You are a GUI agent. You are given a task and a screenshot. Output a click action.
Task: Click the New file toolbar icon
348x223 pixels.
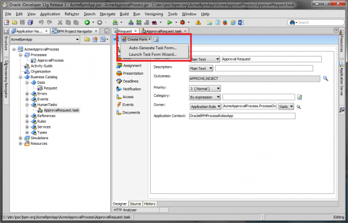pyautogui.click(x=6, y=22)
